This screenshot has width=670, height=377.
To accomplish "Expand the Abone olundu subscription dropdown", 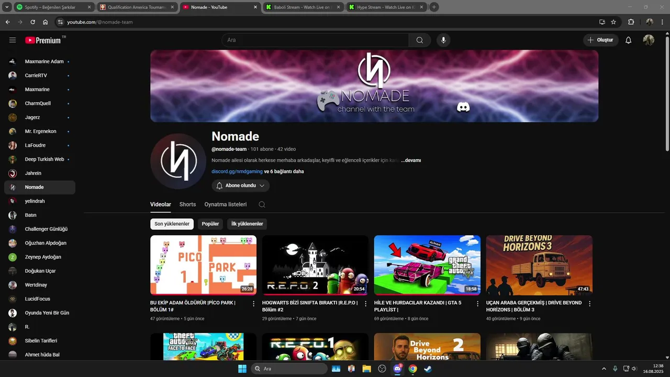I will click(x=241, y=185).
